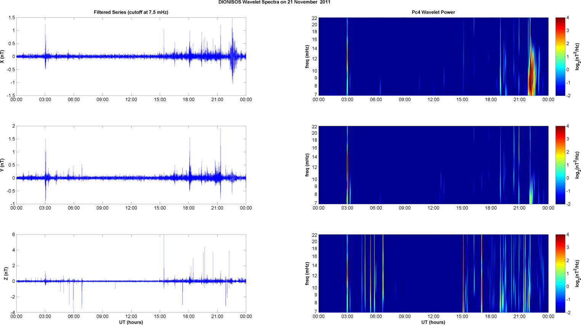Click the '22' frequency tick on top spectrogram

tap(314, 18)
